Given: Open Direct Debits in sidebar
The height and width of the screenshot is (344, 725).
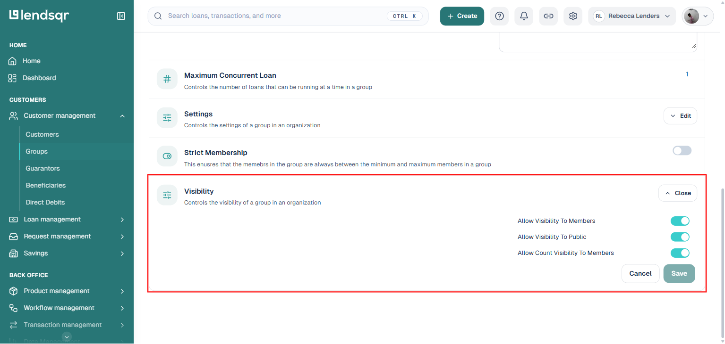Looking at the screenshot, I should [45, 202].
